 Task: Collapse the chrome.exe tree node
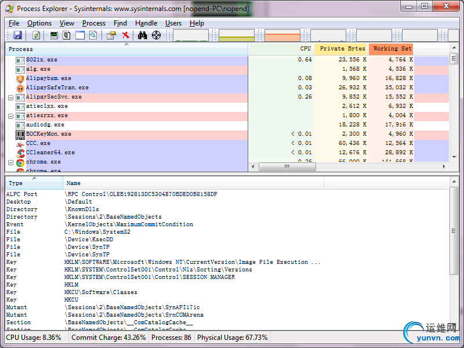click(10, 162)
